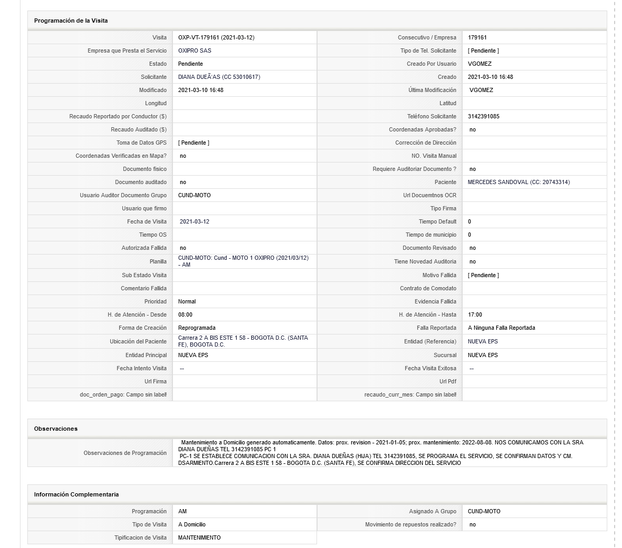This screenshot has width=622, height=548.
Task: Open Fecha de Visita link 2021-03-12
Action: [195, 221]
